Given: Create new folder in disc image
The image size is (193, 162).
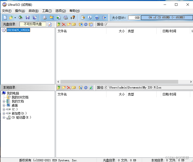Looking at the screenshot, I should [69, 24].
